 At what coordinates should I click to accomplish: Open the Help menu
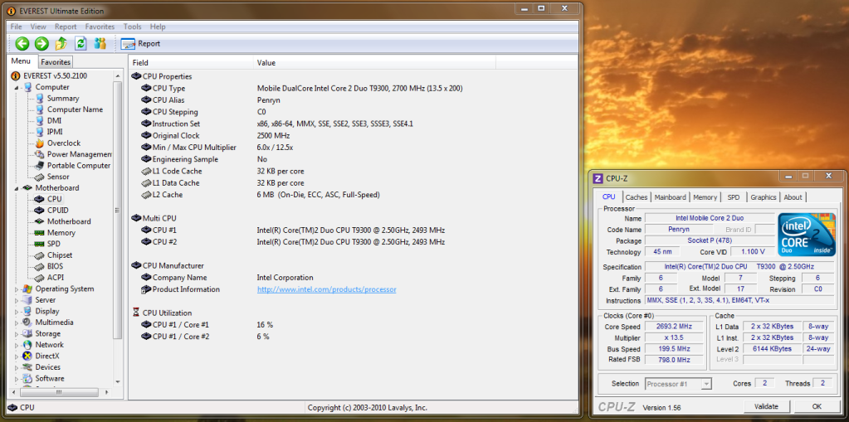pyautogui.click(x=159, y=27)
